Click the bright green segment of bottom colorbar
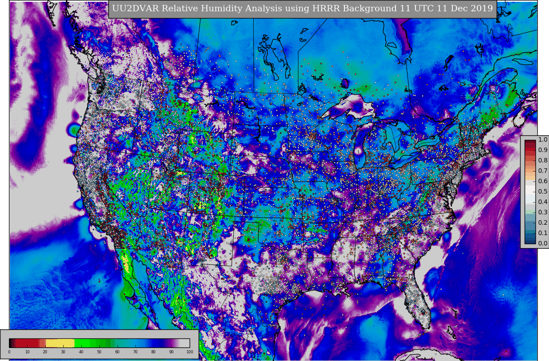Viewport: 549px width, 361px height. [x=82, y=343]
